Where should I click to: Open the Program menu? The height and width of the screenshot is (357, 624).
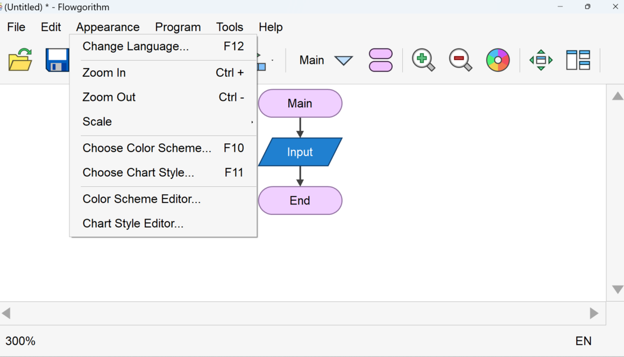[x=178, y=27]
